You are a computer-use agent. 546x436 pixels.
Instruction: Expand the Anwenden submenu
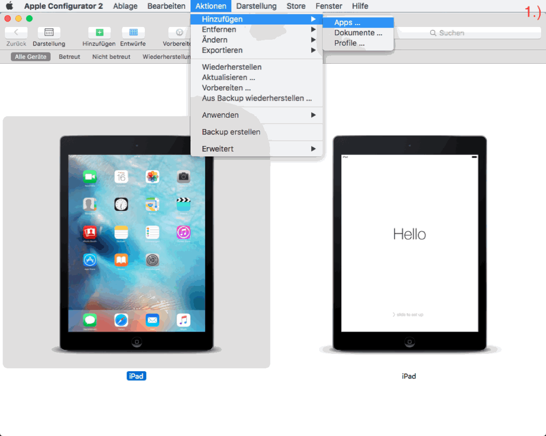[256, 115]
